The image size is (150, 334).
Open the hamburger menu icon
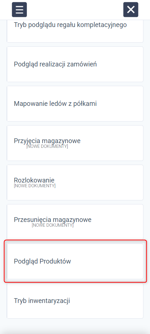[x=19, y=9]
